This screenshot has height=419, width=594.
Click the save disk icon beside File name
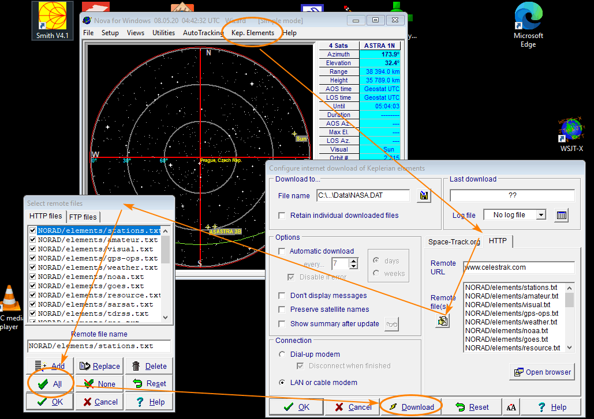pyautogui.click(x=424, y=196)
